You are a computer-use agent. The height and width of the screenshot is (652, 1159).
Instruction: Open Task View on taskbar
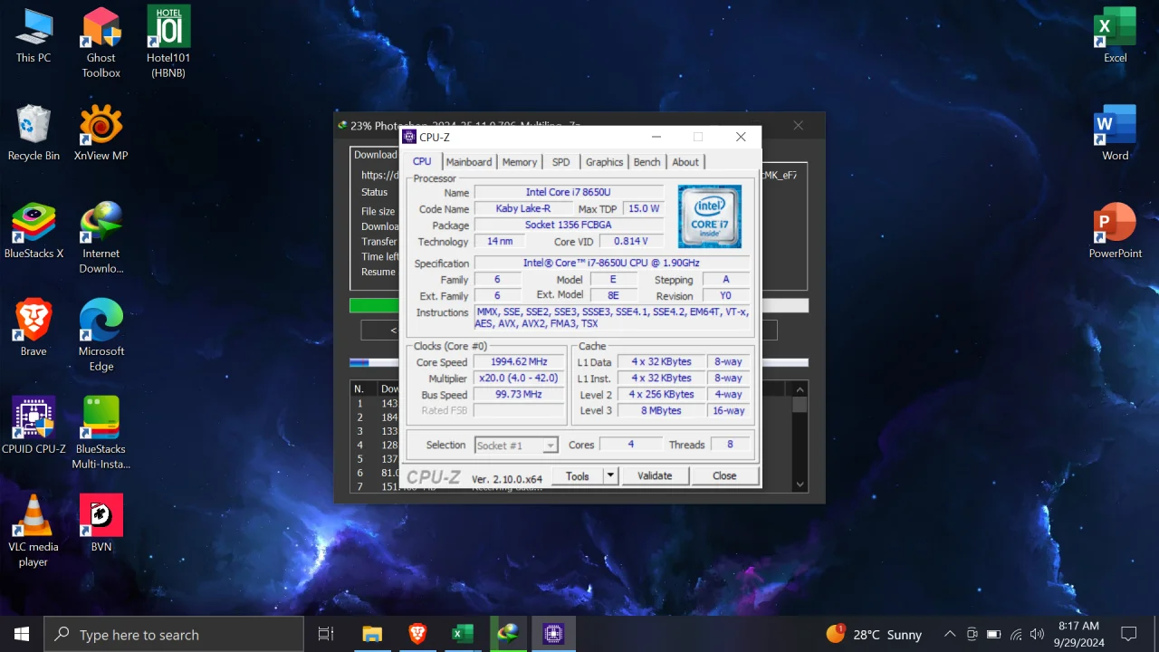(326, 634)
